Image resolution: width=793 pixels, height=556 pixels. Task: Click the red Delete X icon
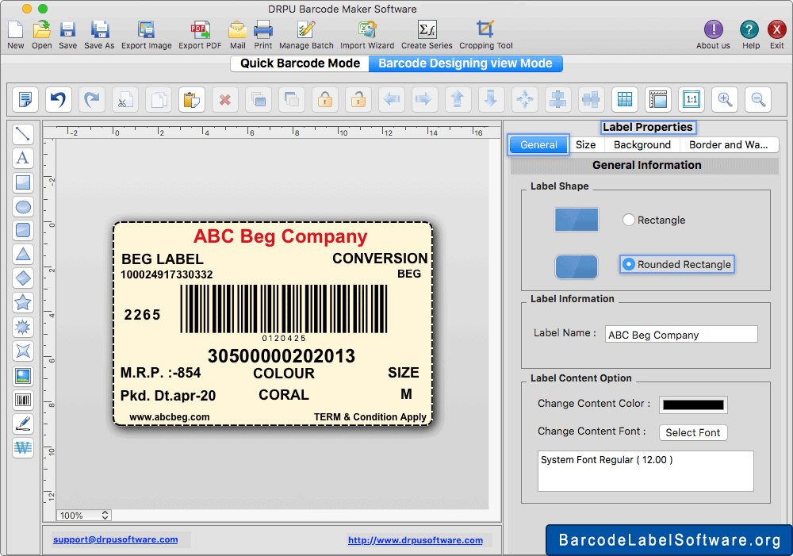[x=225, y=99]
